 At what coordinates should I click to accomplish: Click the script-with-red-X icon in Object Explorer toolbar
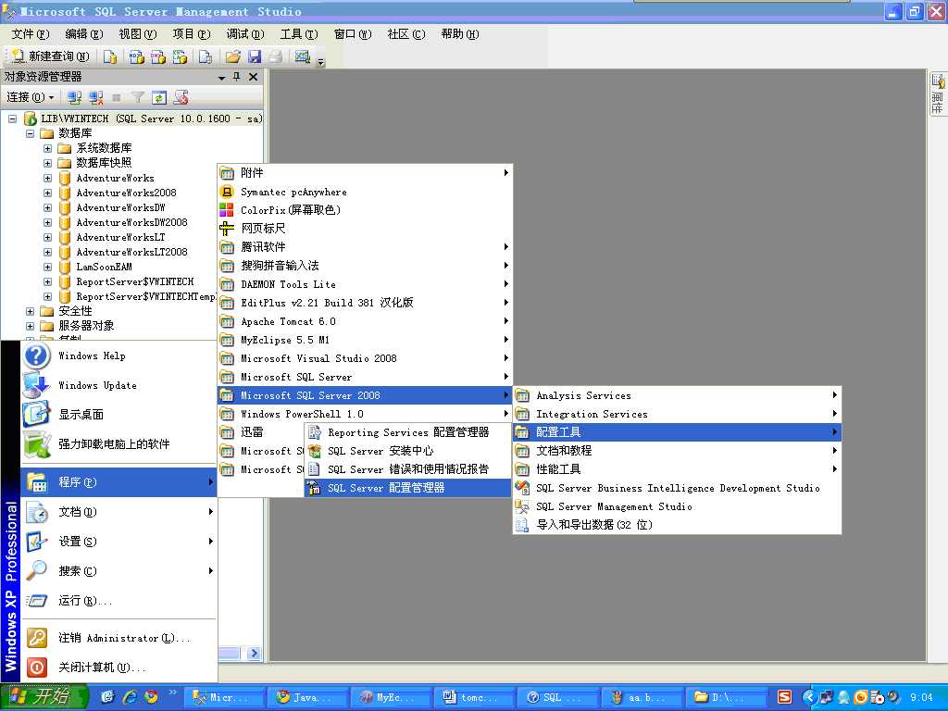[181, 97]
